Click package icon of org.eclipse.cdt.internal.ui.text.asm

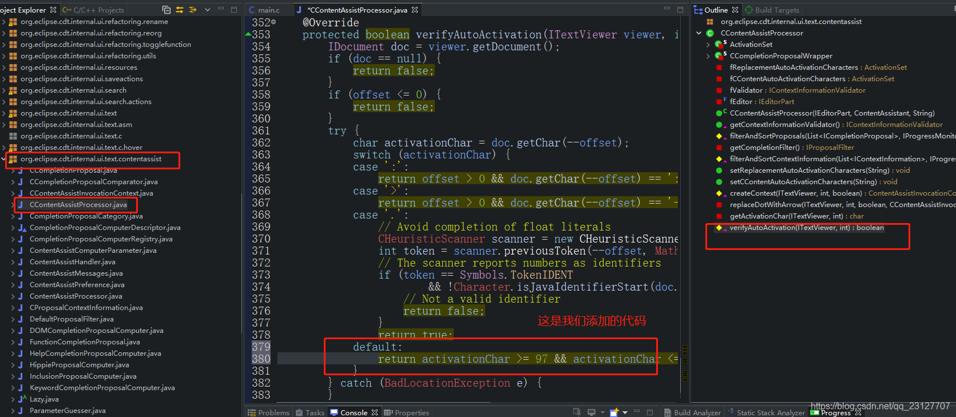tap(13, 125)
